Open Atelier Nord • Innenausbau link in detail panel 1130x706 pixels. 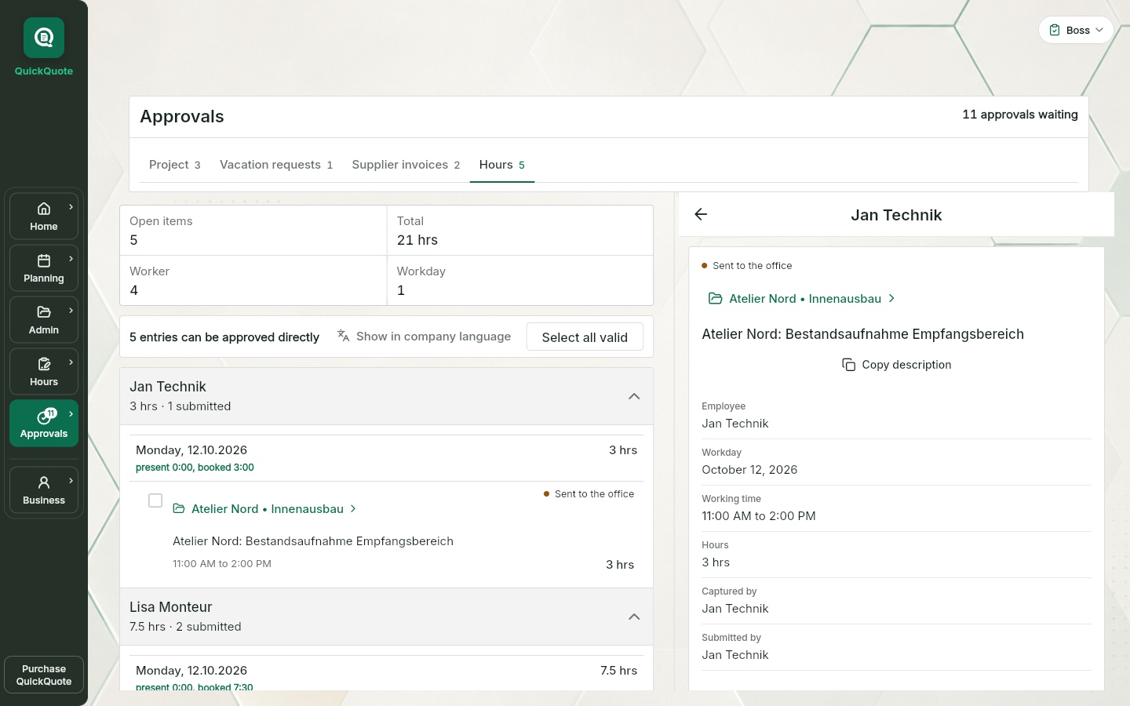coord(802,299)
